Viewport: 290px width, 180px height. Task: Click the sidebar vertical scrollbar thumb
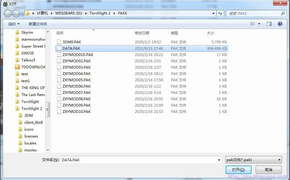(48, 109)
